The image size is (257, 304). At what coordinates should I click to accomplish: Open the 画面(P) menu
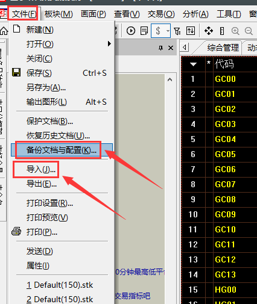(x=94, y=14)
